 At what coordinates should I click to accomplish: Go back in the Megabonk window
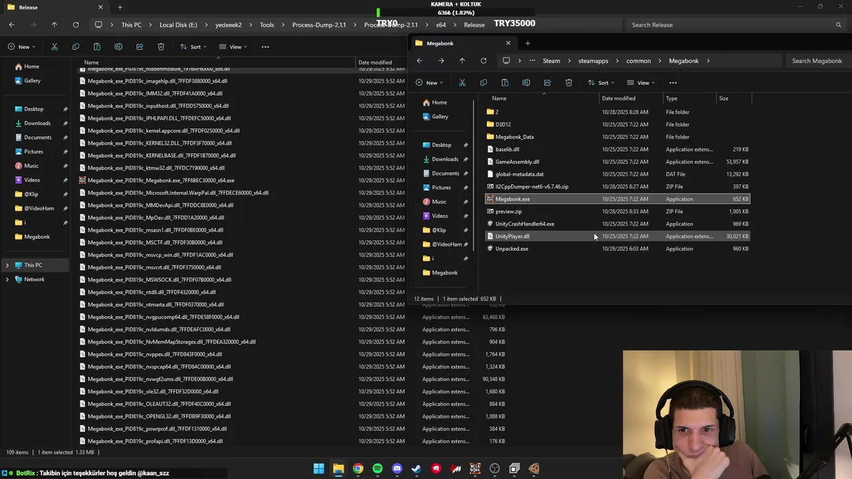[x=419, y=61]
